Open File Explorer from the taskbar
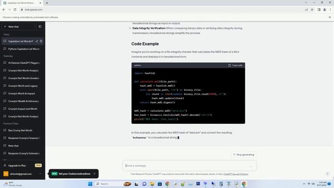 coord(152,184)
